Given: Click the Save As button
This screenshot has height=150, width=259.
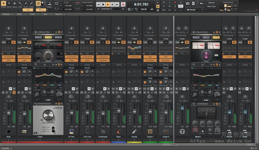Looking at the screenshot, I should [x=211, y=3].
